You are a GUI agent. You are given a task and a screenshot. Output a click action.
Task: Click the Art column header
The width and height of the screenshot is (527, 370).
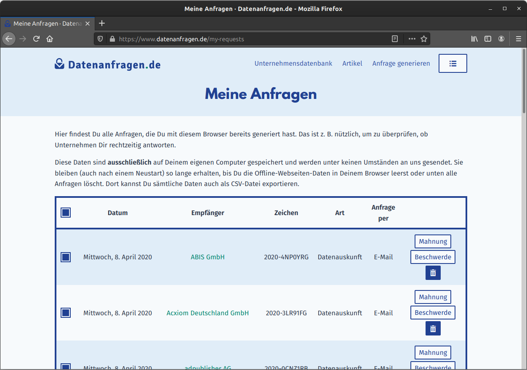[340, 213]
